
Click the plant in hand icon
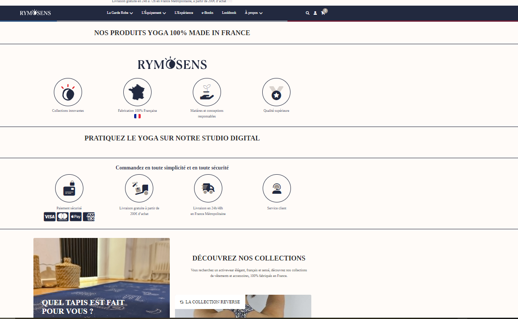pyautogui.click(x=207, y=92)
